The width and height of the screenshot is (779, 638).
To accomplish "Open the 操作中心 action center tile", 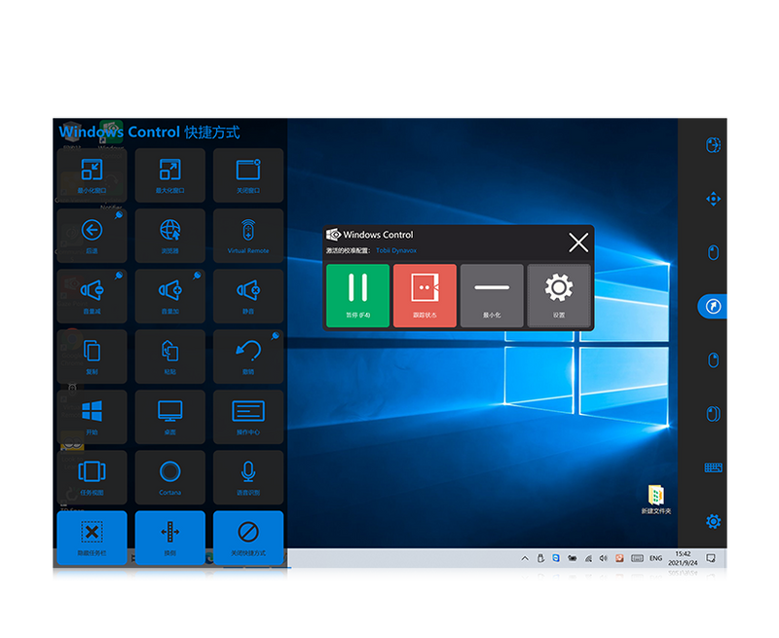I will coord(248,417).
